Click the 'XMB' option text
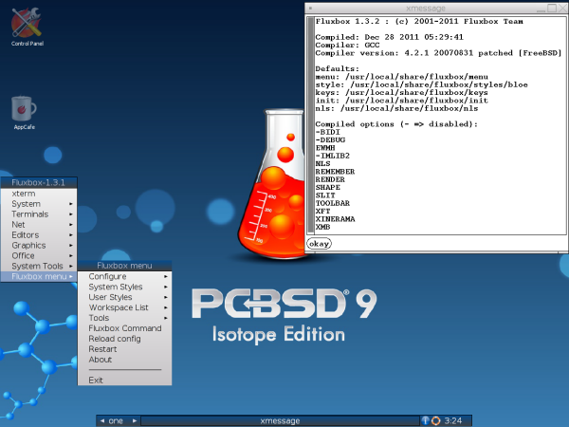The height and width of the screenshot is (427, 569). 322,227
